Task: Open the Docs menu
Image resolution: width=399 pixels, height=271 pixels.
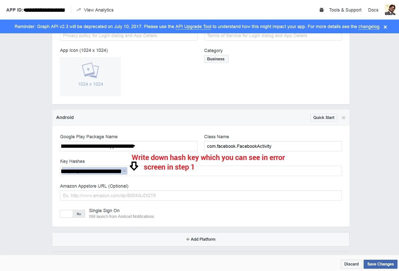Action: coord(373,10)
